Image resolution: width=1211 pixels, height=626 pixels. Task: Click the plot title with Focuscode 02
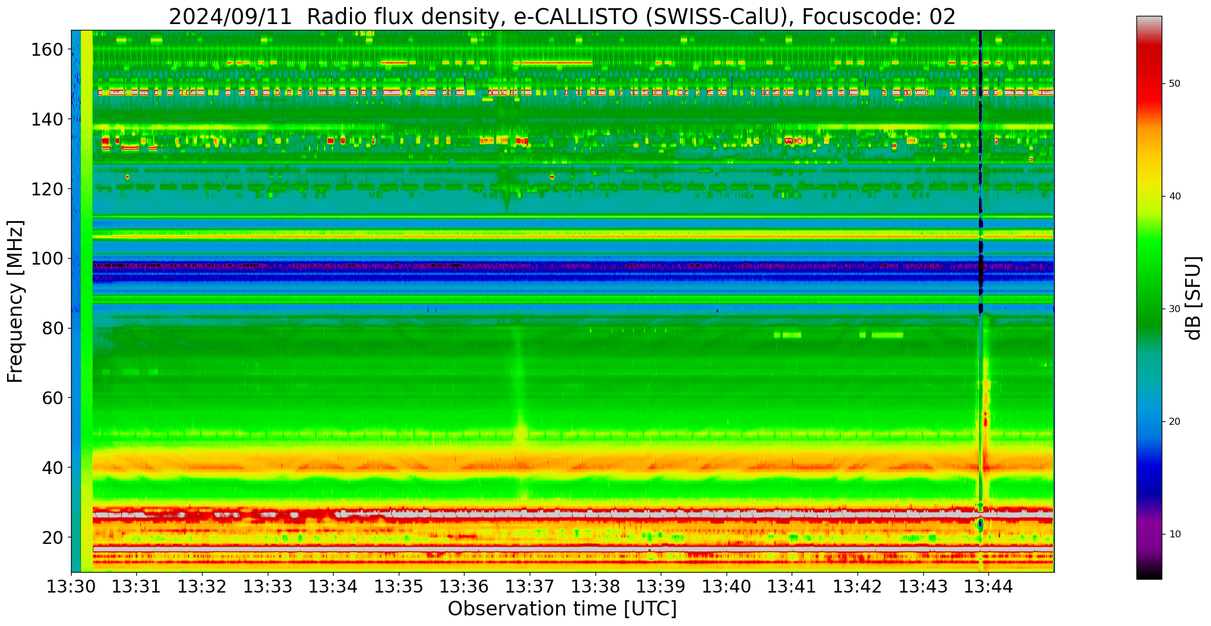562,16
